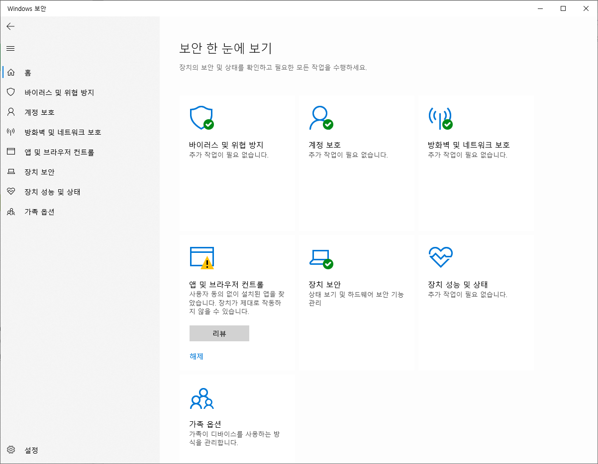
Task: Click the Windows 보안 window title
Action: (27, 8)
